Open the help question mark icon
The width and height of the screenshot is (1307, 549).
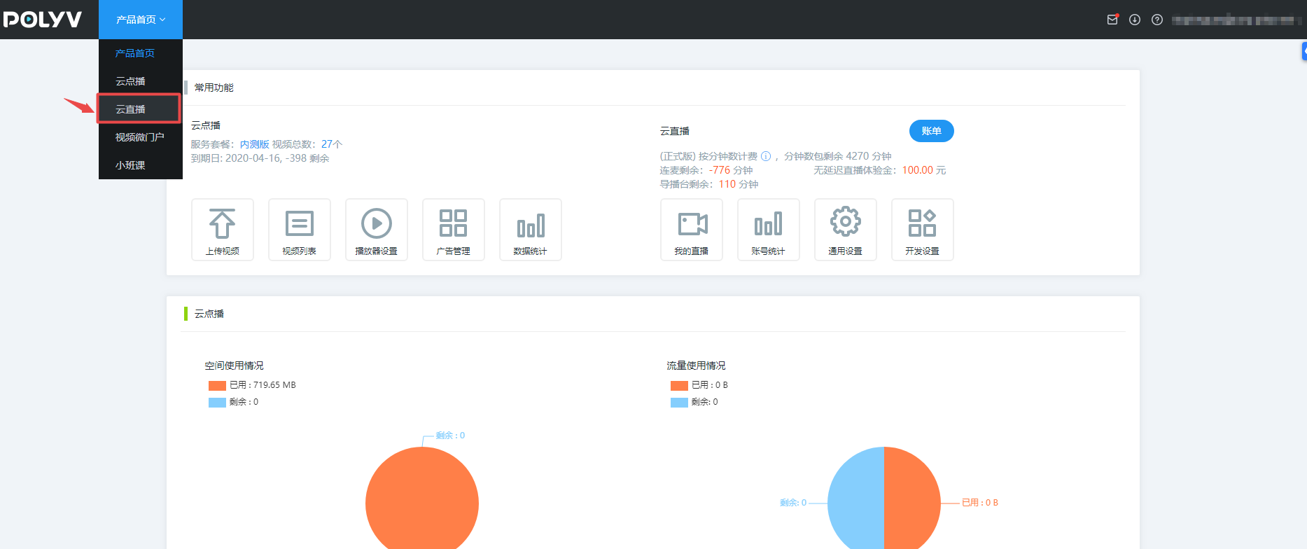[x=1157, y=20]
